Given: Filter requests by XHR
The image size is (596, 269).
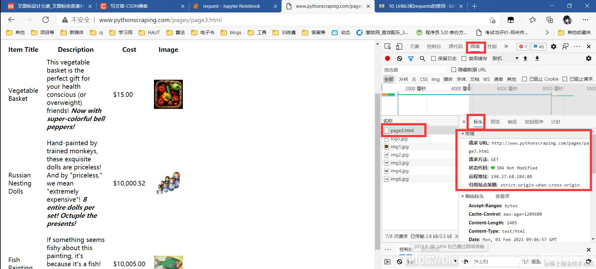Looking at the screenshot, I should 404,79.
